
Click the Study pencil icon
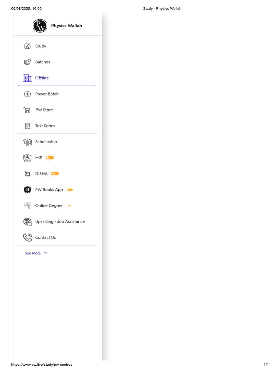click(x=27, y=46)
